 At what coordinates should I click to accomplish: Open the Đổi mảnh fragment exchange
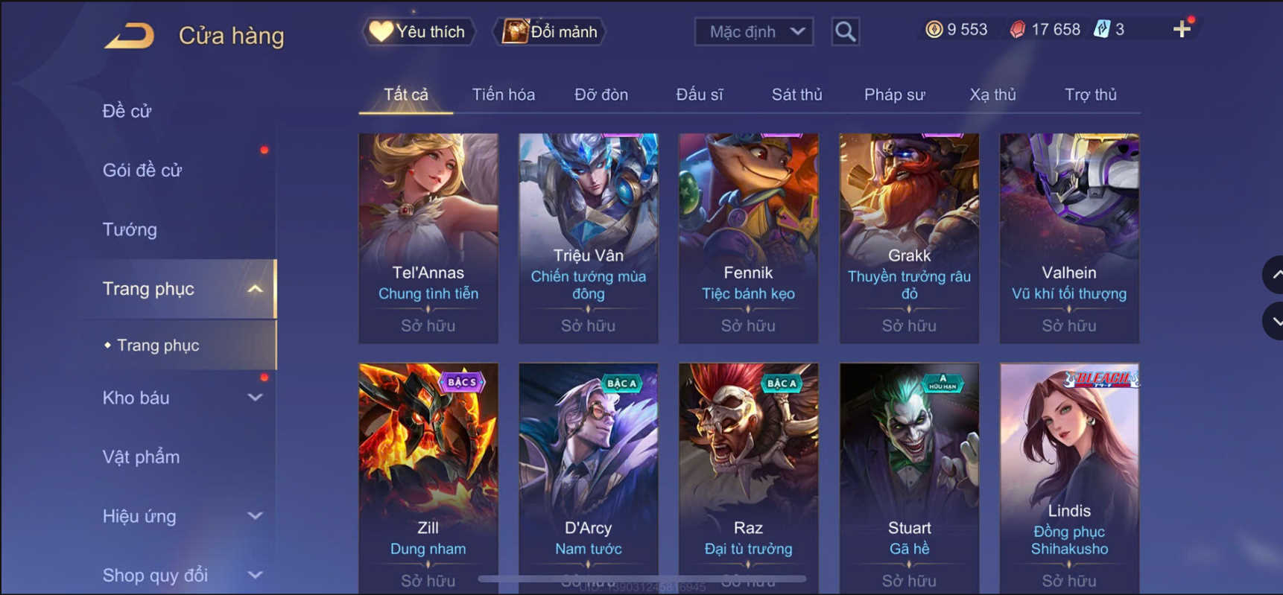550,31
